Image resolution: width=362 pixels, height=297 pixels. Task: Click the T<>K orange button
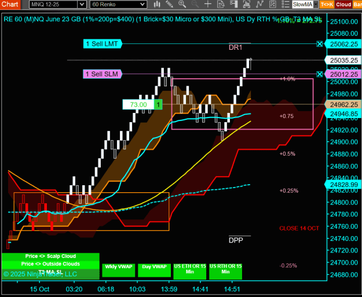327,5
